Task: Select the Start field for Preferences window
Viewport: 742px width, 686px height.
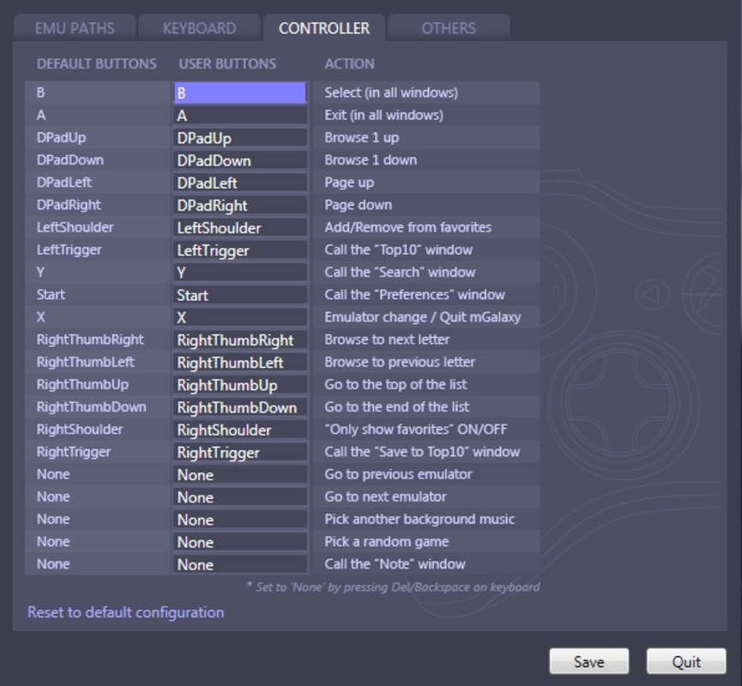Action: point(240,294)
